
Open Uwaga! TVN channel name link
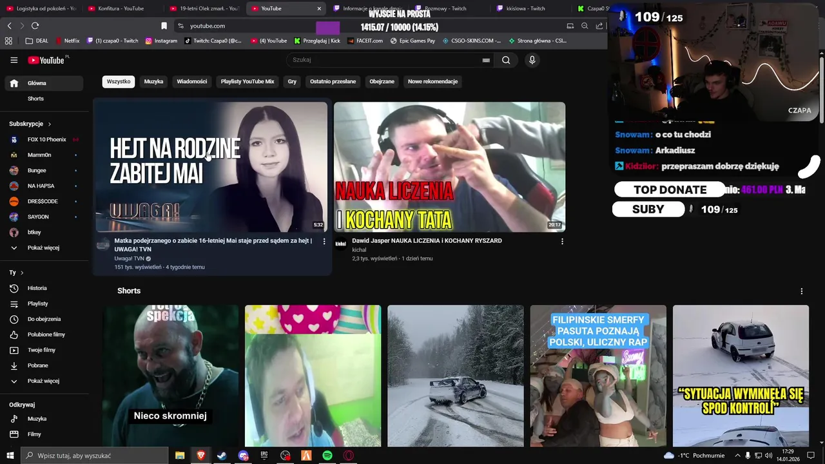129,258
